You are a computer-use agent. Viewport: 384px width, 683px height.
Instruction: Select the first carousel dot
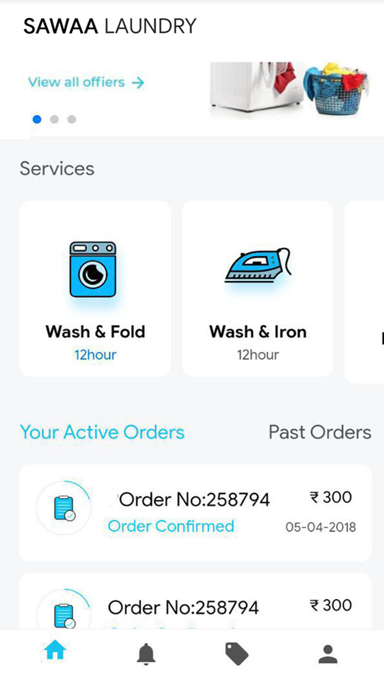[37, 119]
